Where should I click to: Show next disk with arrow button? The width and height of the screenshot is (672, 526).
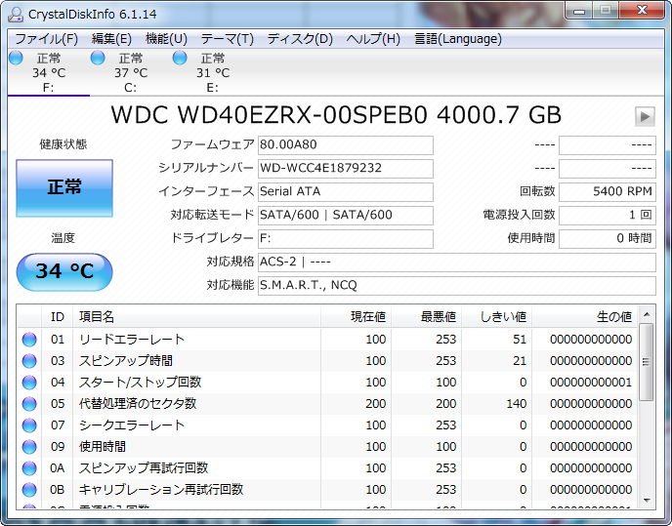point(645,116)
